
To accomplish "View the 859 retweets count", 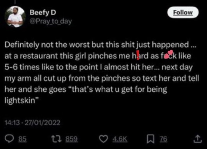I will 72,139.
